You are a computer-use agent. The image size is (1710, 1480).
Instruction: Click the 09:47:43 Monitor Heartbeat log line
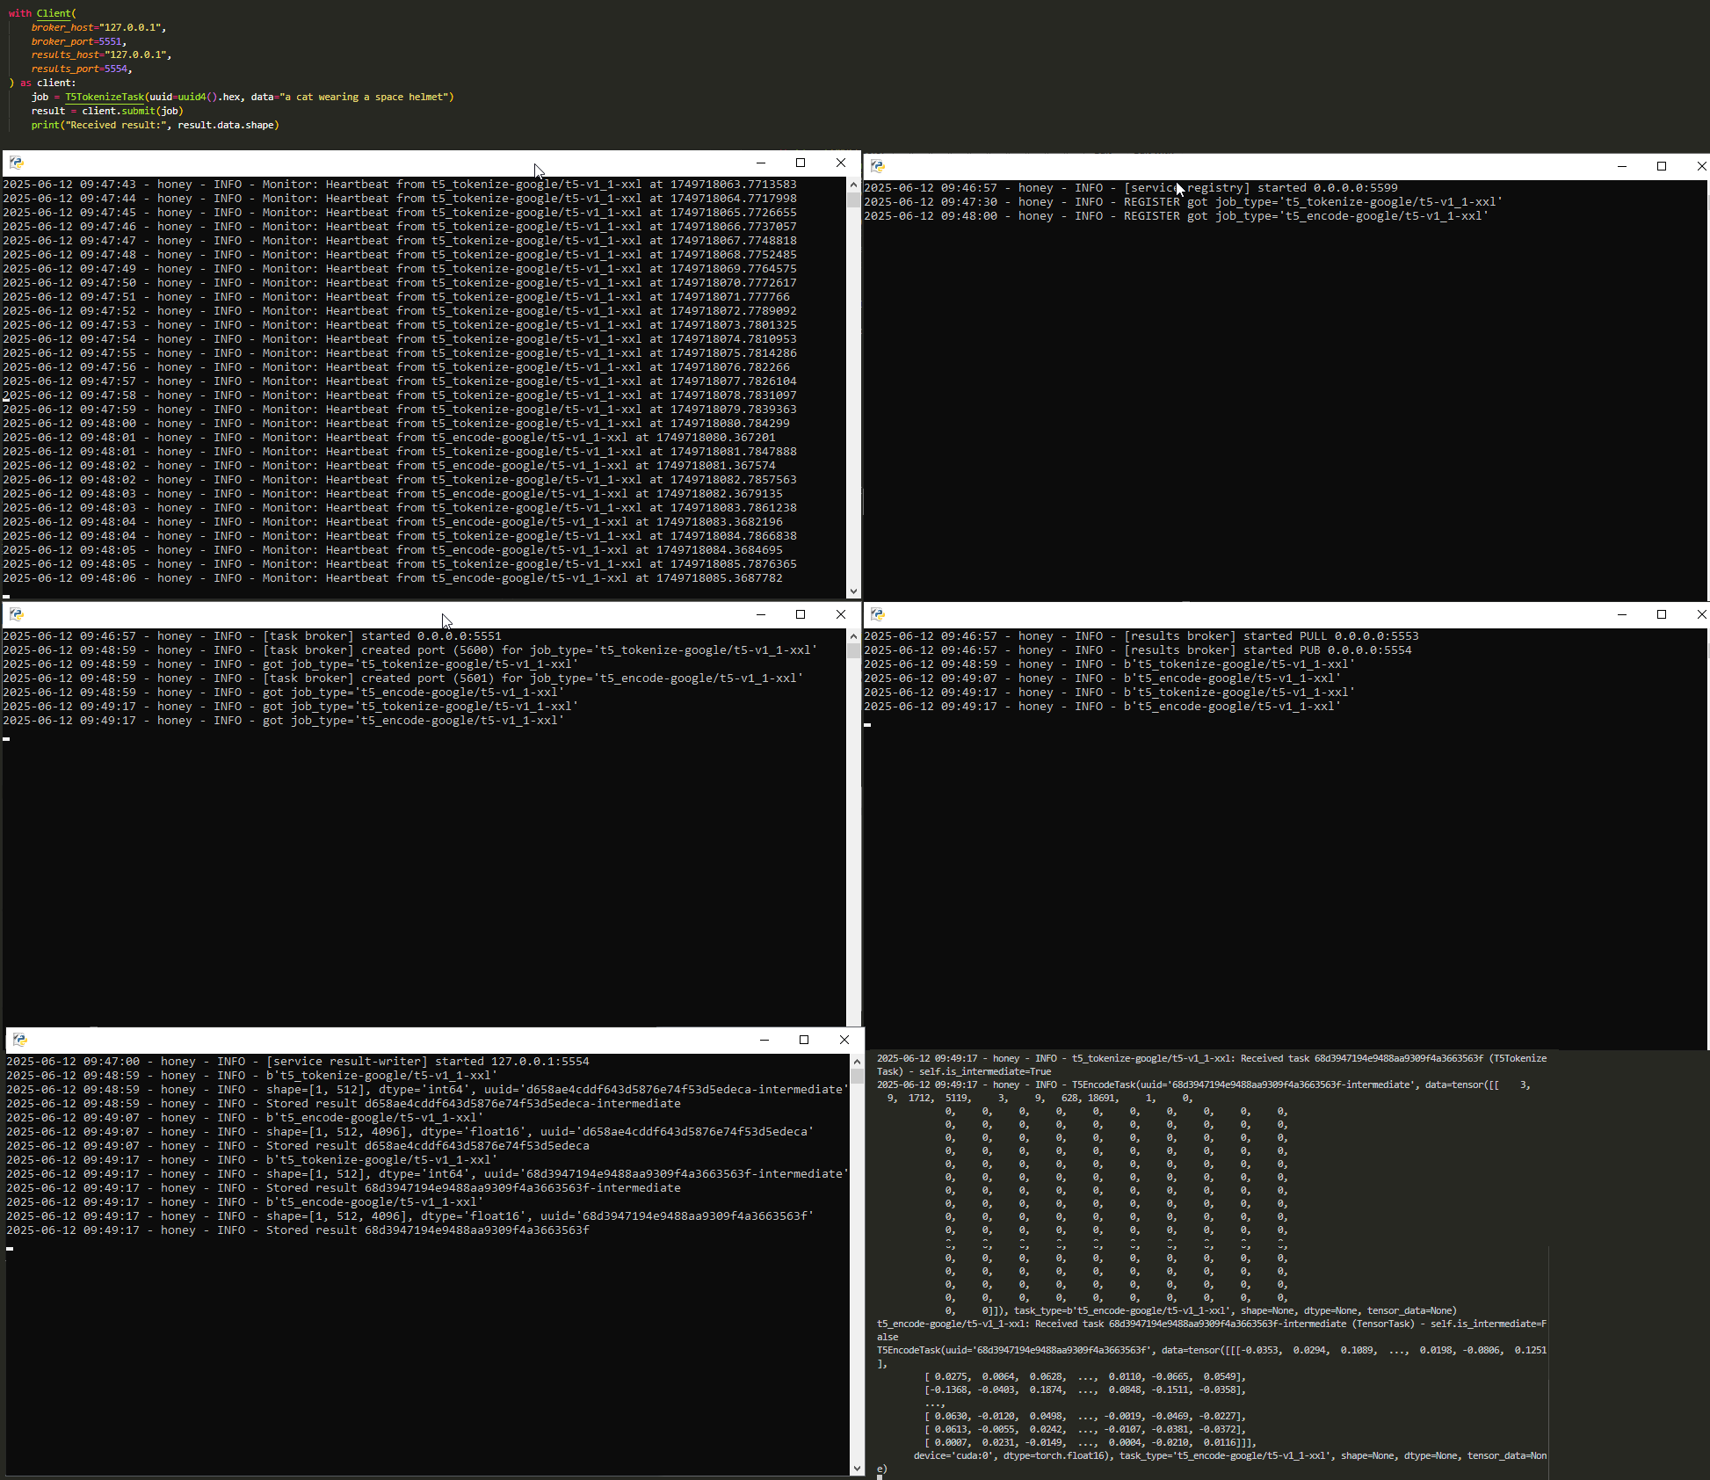[400, 185]
